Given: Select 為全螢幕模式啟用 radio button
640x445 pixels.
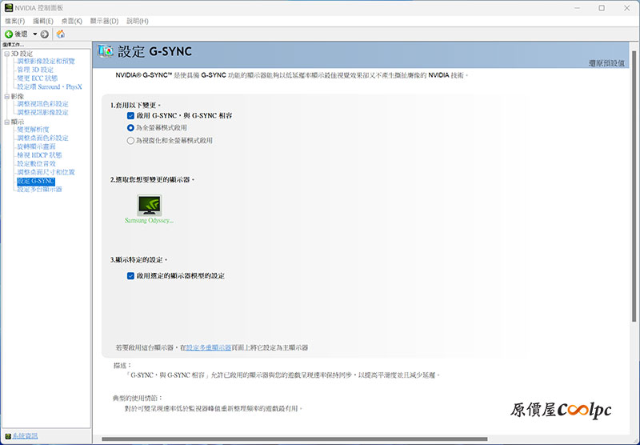Looking at the screenshot, I should pyautogui.click(x=130, y=128).
